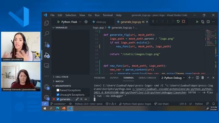Viewport: 219px width, 123px height.
Task: Toggle Raised Exceptions breakpoint checkbox
Action: coord(58,90)
